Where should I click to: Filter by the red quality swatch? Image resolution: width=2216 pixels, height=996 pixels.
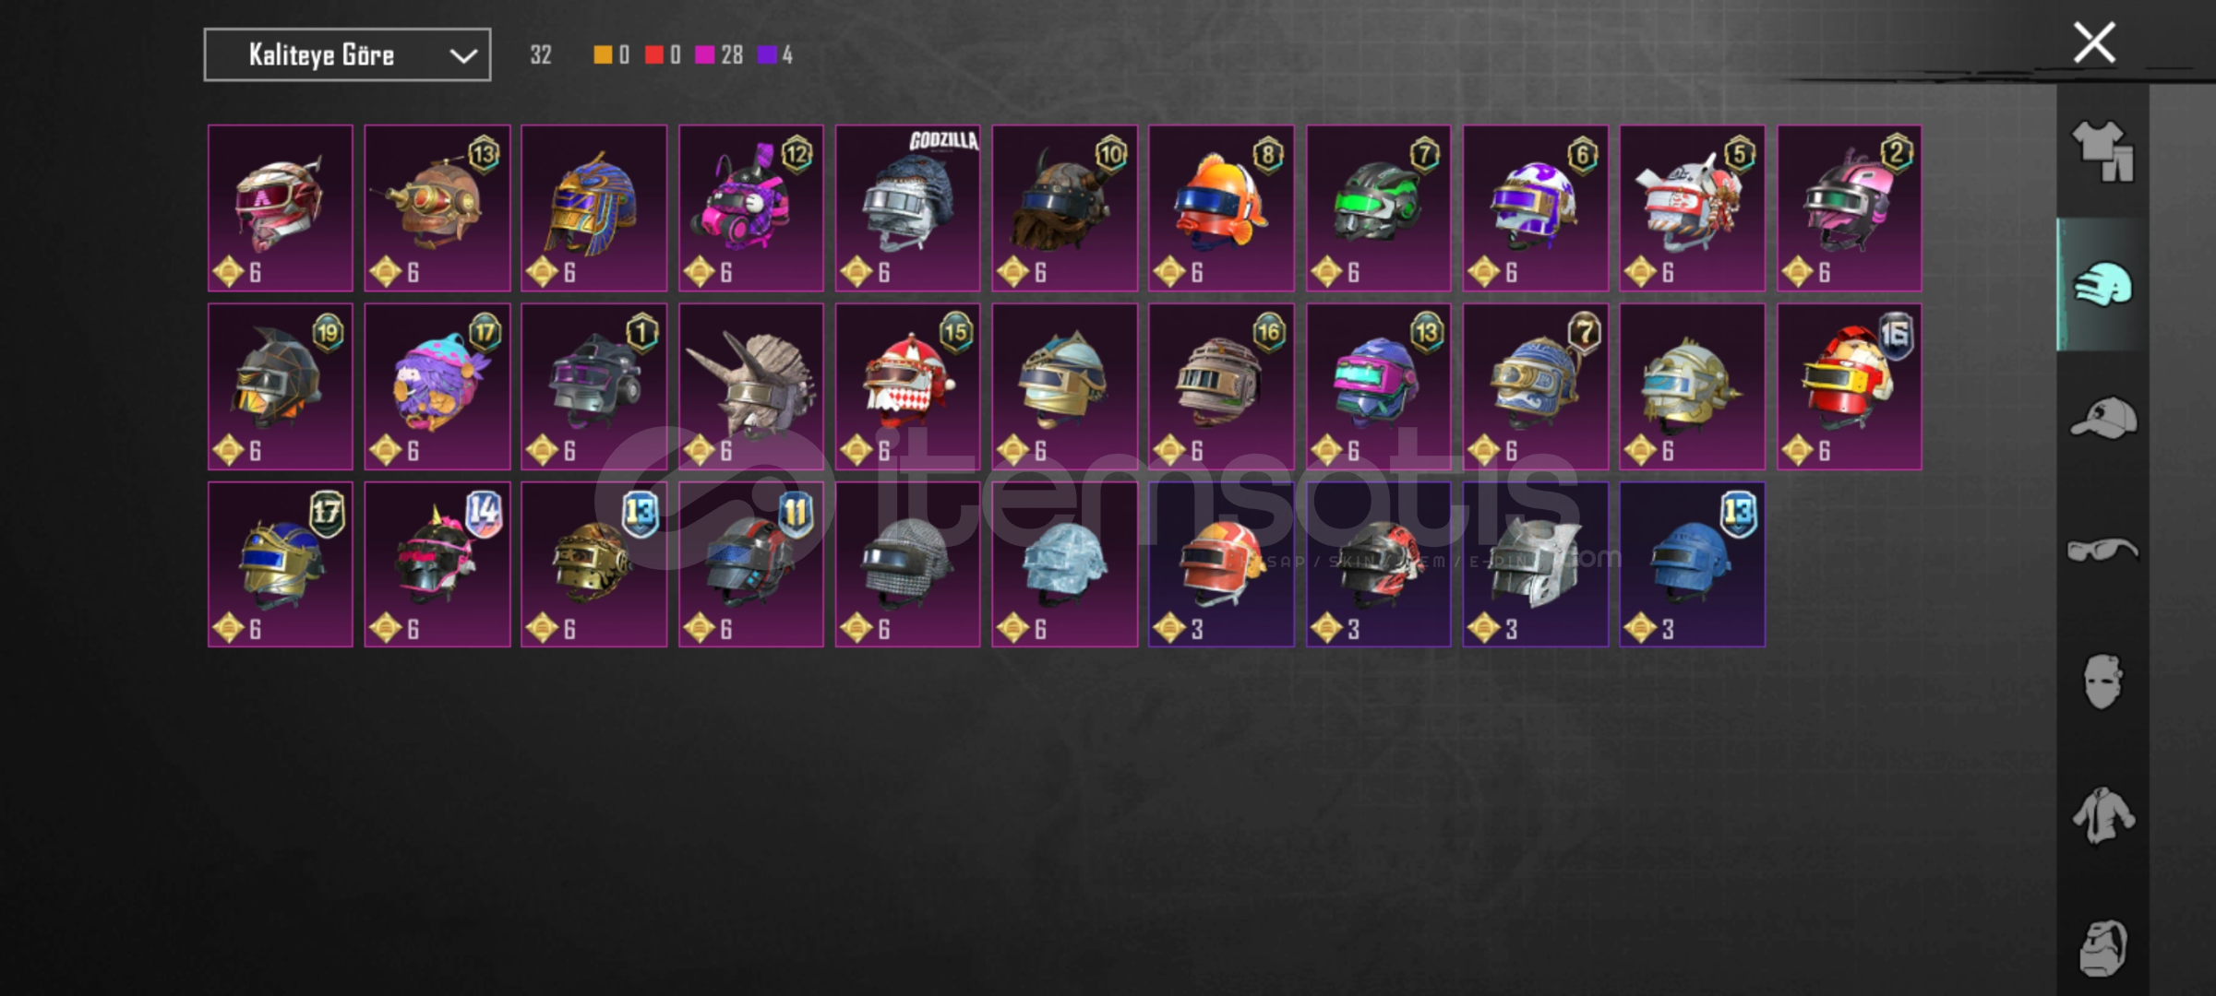tap(663, 55)
